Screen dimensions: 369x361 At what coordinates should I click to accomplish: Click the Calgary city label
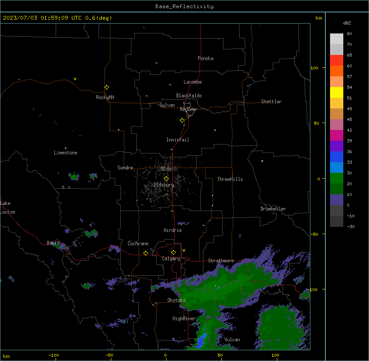pyautogui.click(x=171, y=259)
